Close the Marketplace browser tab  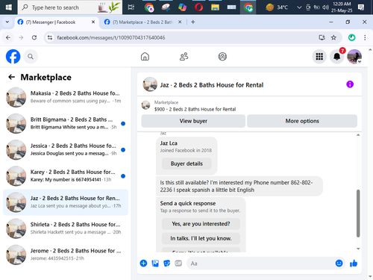tap(180, 22)
